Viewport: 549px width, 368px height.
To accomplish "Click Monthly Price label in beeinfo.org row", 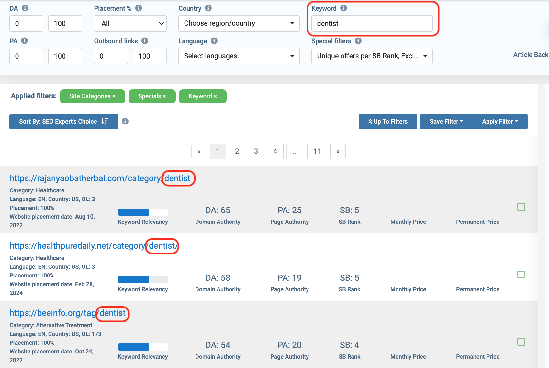I will 408,357.
